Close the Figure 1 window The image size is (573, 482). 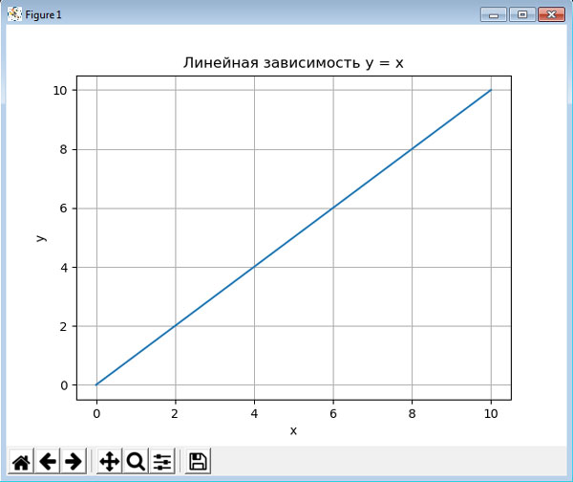coord(551,14)
